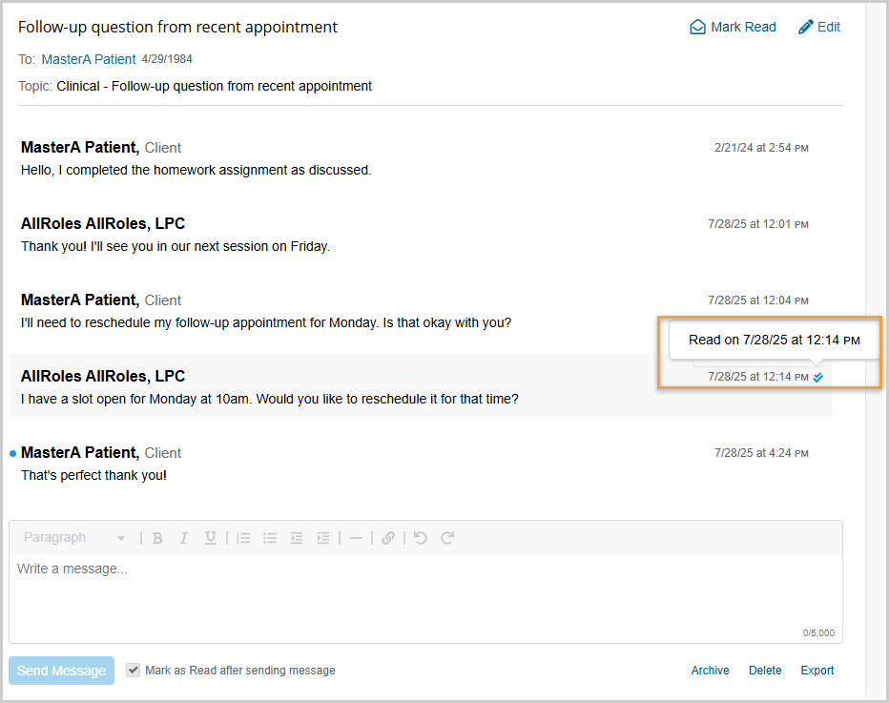Toggle bold formatting in the message toolbar
This screenshot has width=889, height=703.
pyautogui.click(x=157, y=538)
